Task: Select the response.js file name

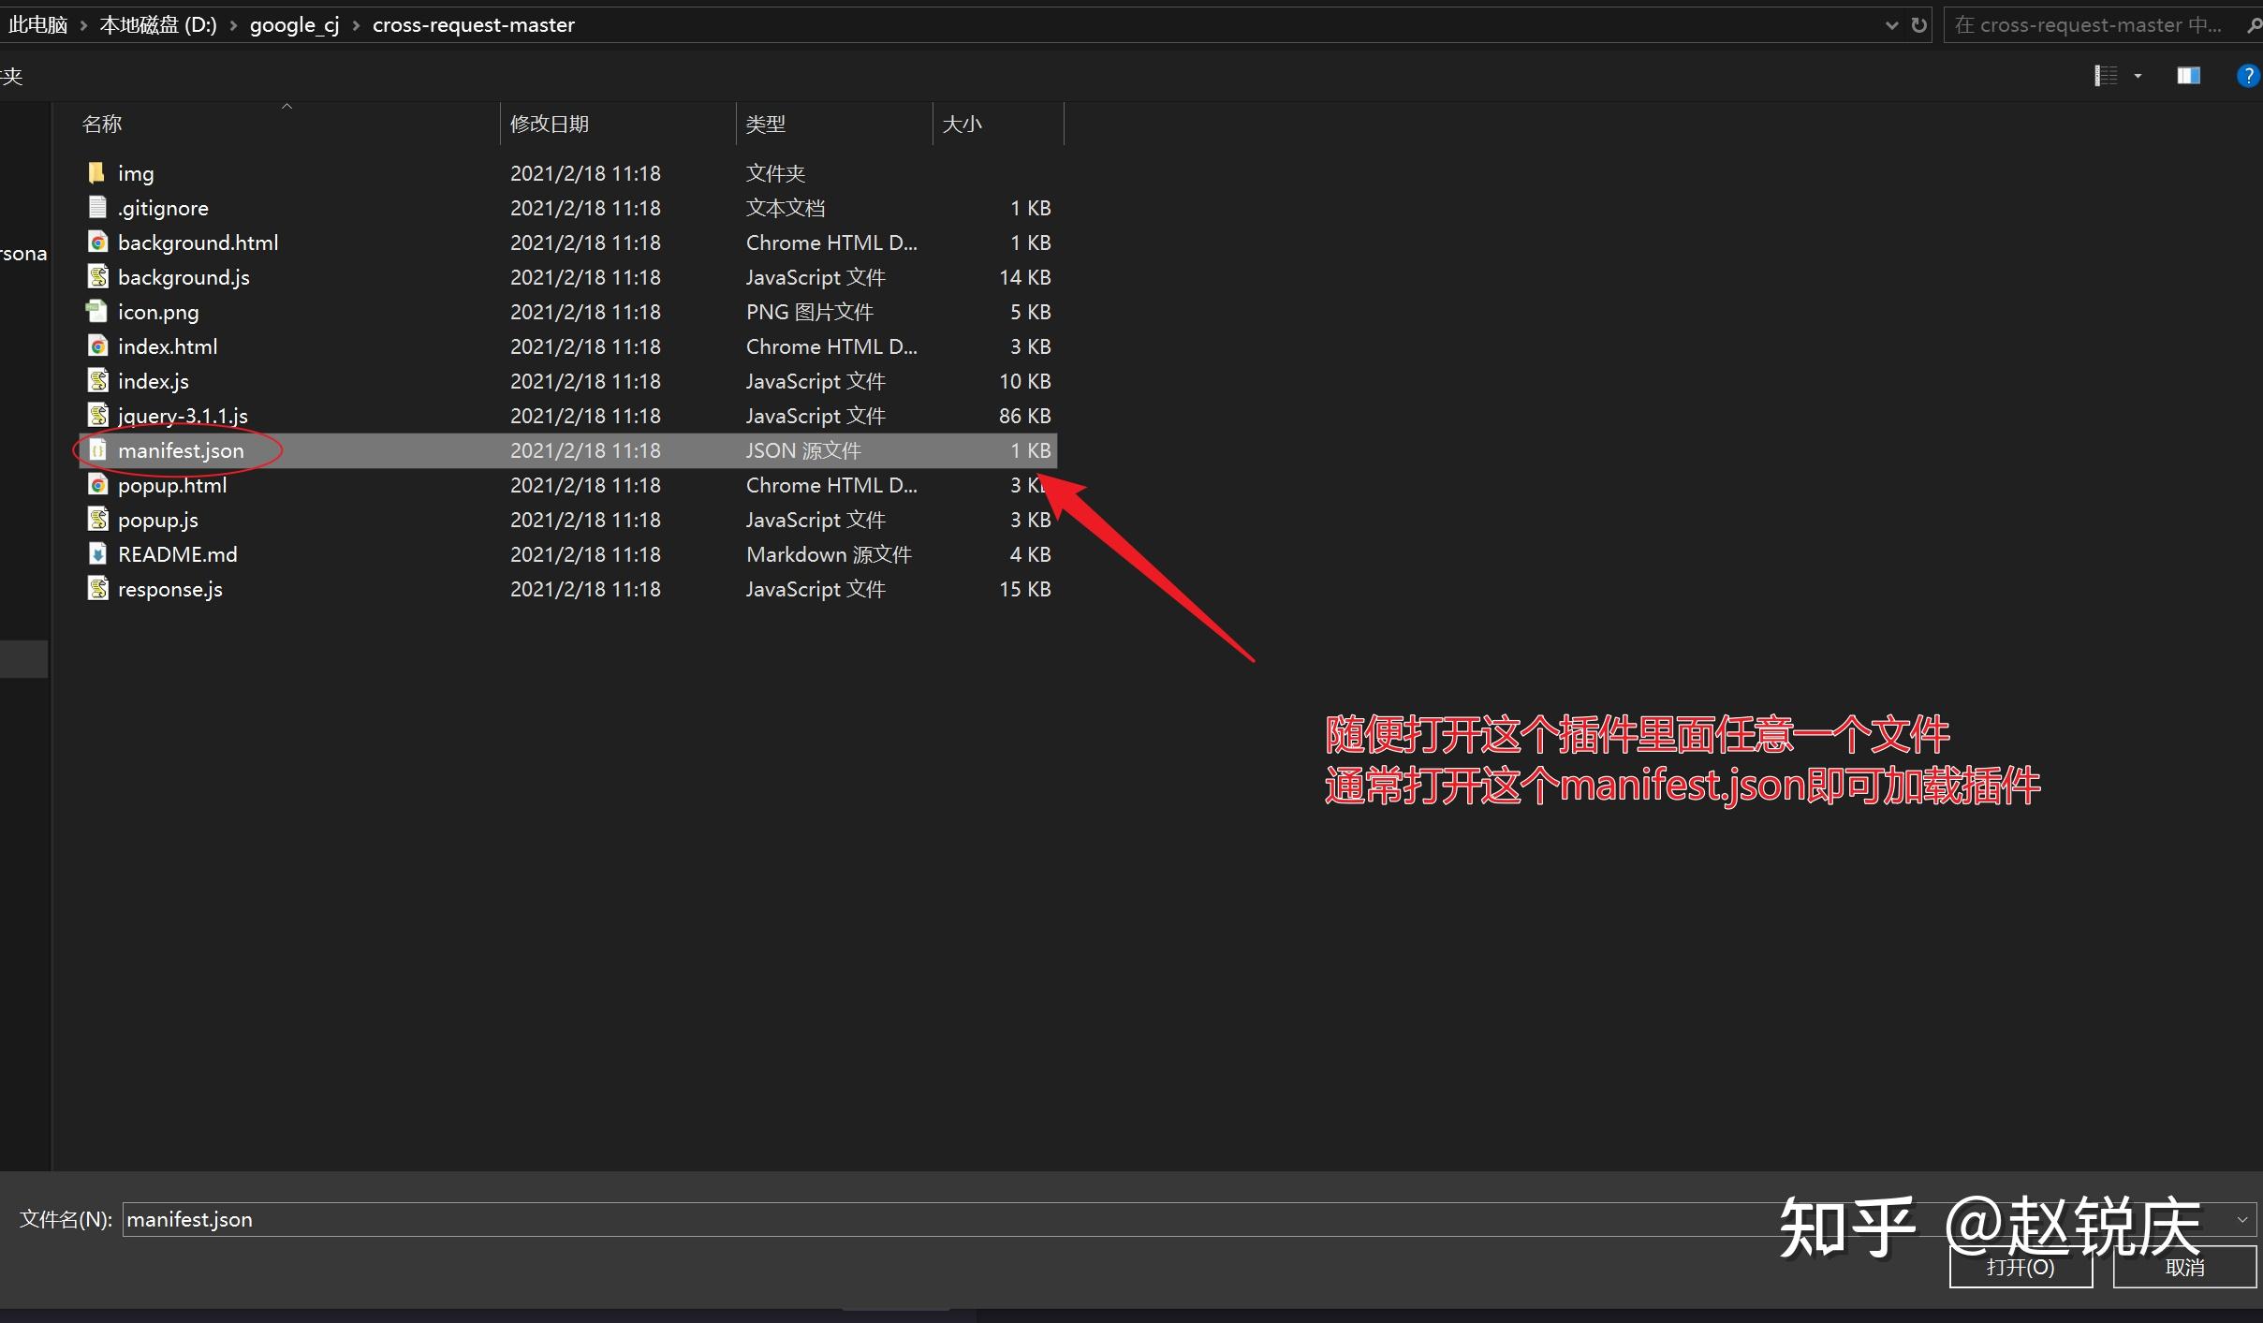Action: pyautogui.click(x=170, y=589)
